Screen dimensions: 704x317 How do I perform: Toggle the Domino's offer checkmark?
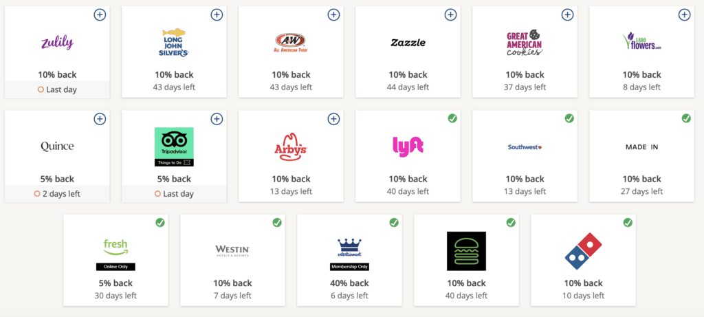tap(627, 223)
